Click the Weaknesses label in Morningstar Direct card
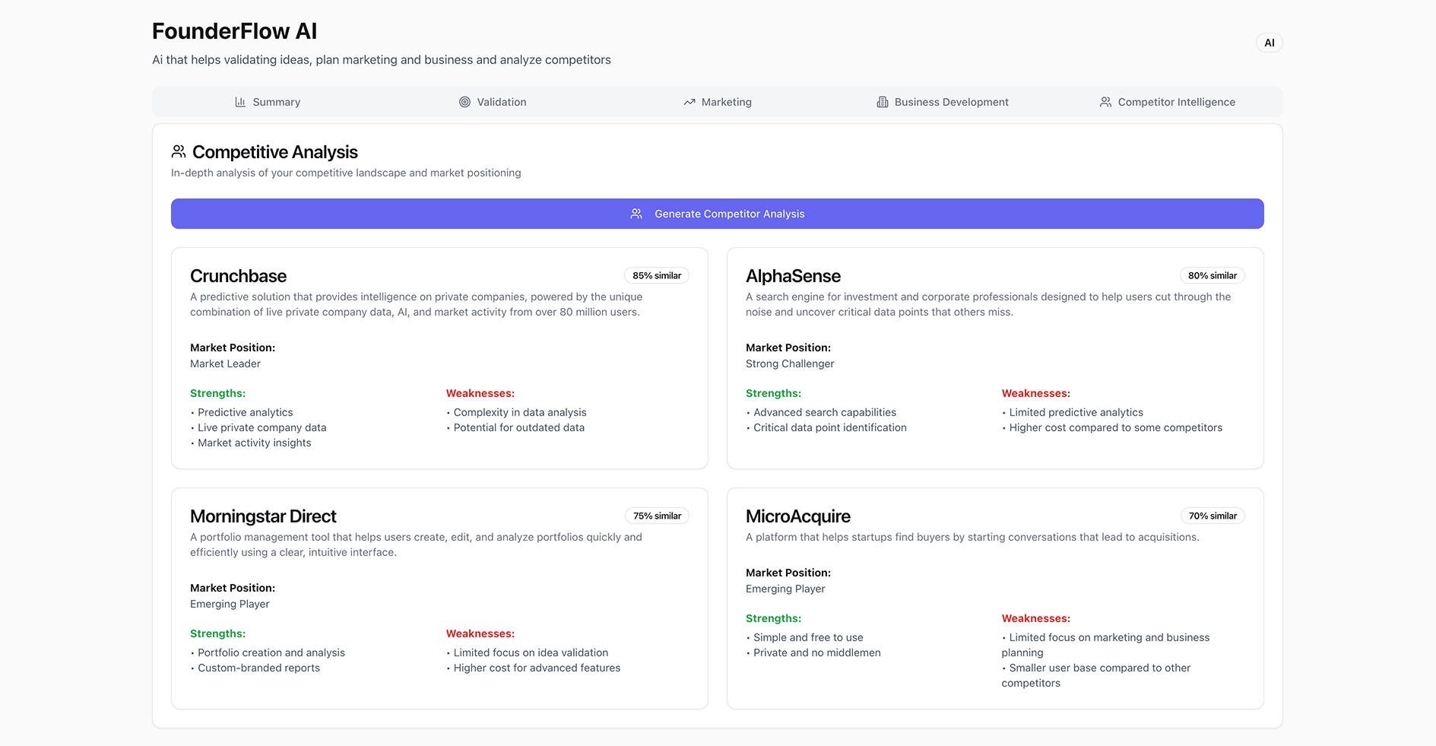Image resolution: width=1436 pixels, height=746 pixels. tap(480, 633)
